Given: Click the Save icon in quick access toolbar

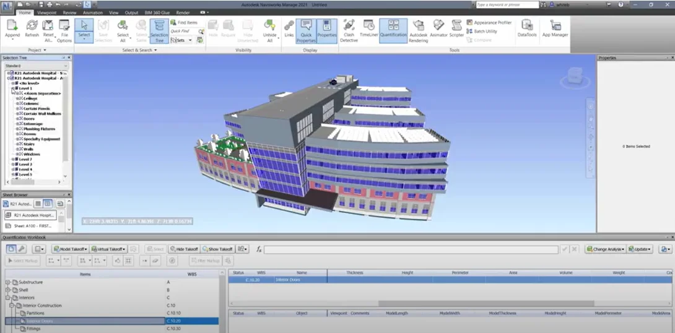Looking at the screenshot, I should pyautogui.click(x=41, y=4).
